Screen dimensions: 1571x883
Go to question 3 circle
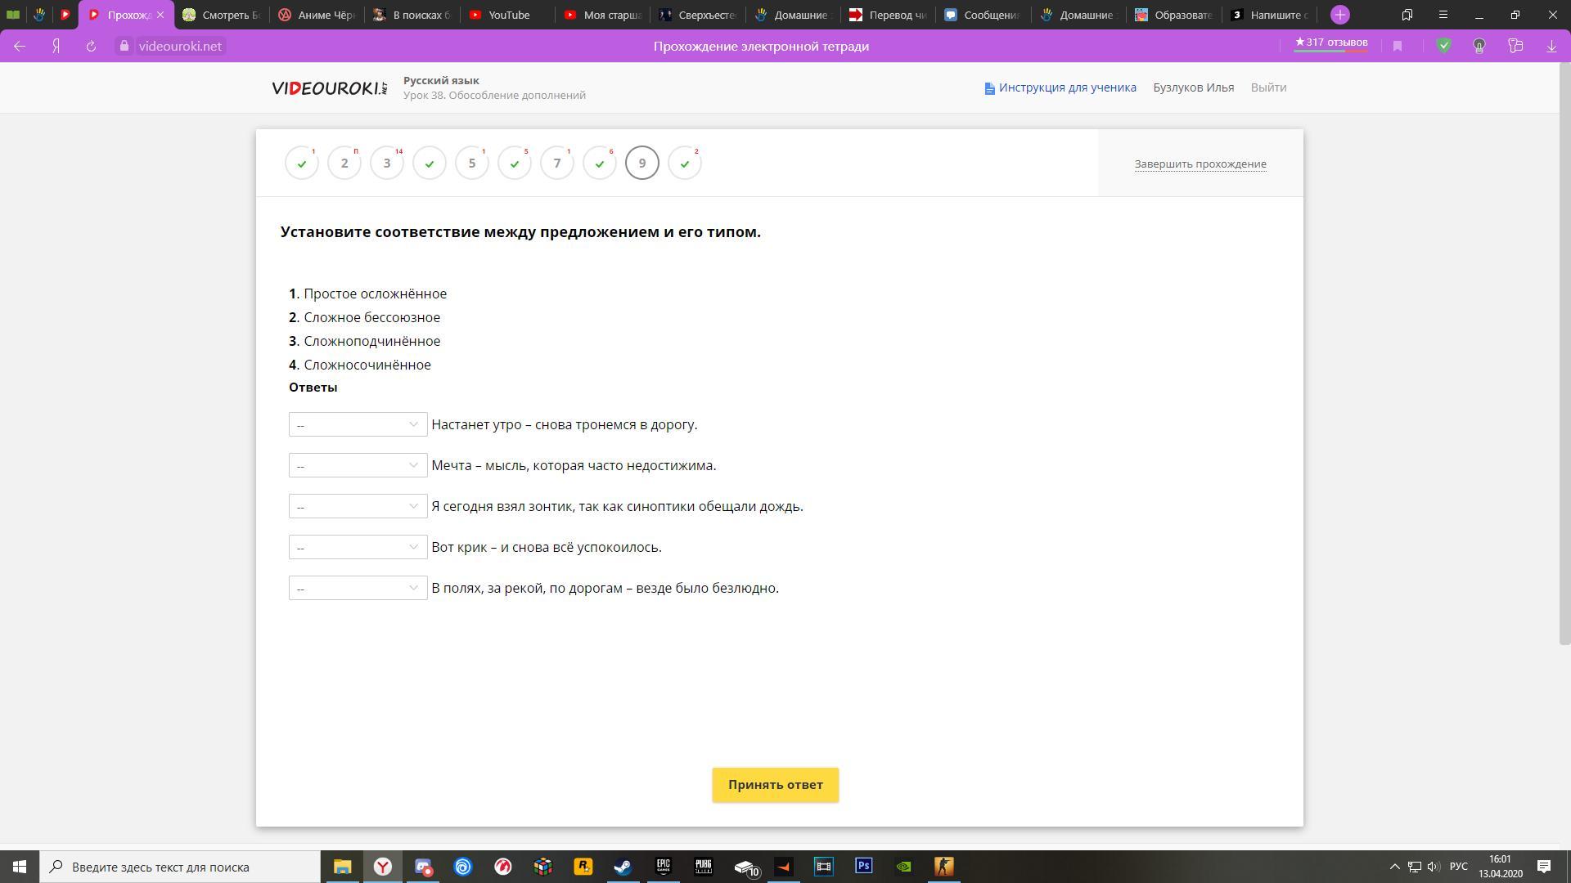coord(387,164)
